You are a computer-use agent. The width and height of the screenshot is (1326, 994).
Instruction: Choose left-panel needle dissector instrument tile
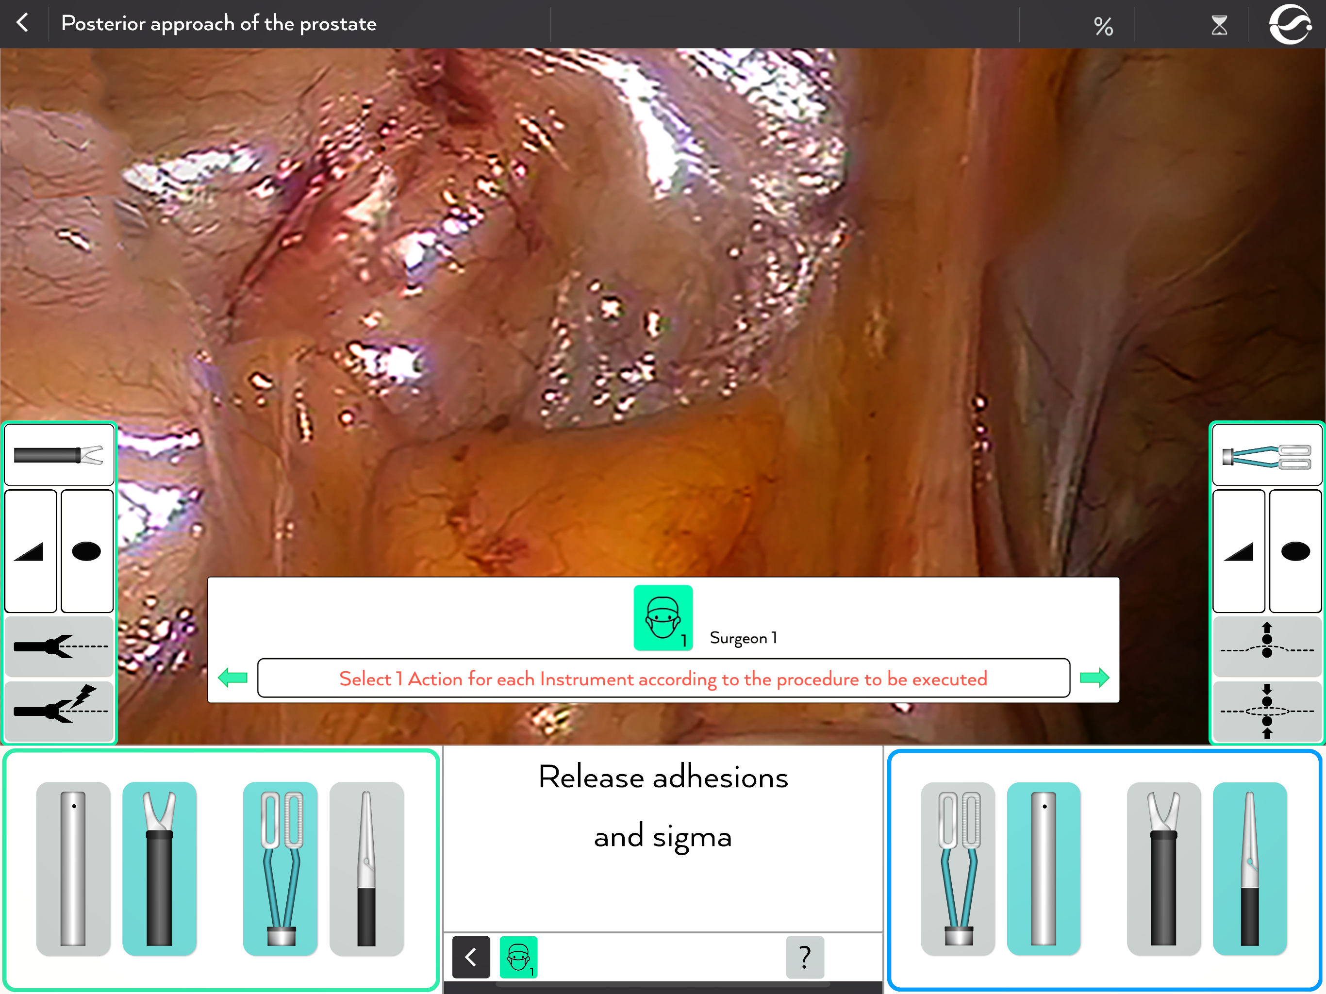(366, 867)
